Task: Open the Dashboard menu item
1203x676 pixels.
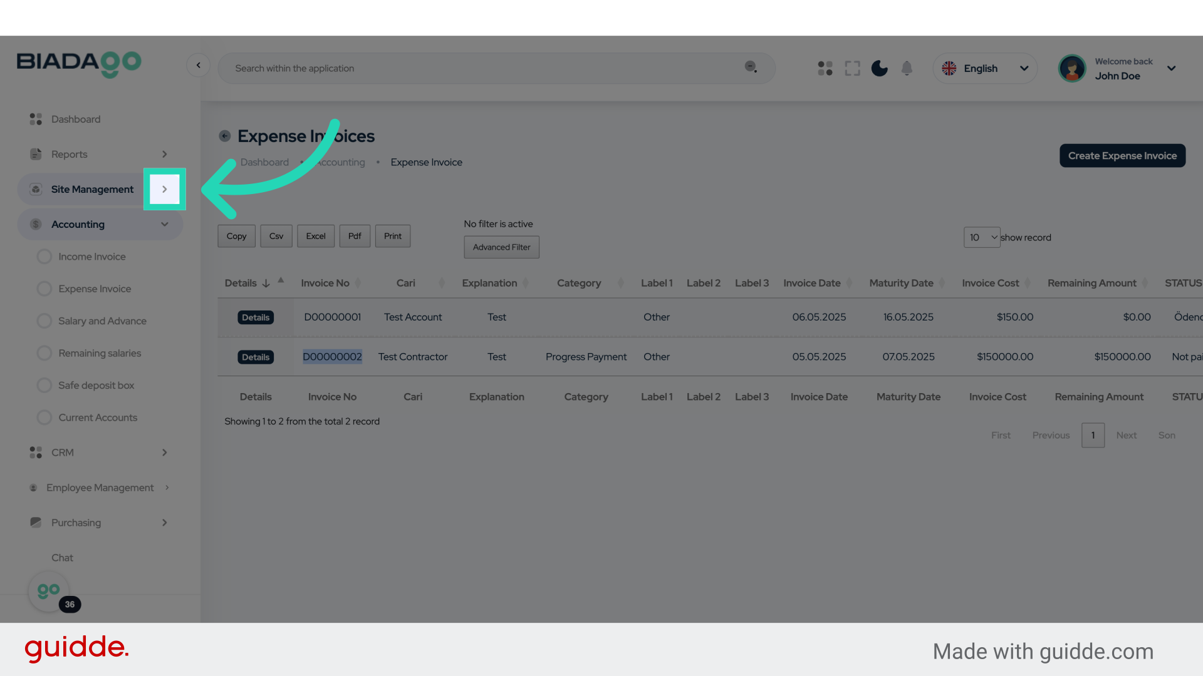Action: 76,119
